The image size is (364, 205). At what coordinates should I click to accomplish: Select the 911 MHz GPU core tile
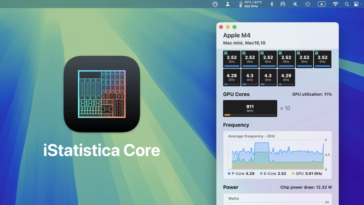point(250,108)
